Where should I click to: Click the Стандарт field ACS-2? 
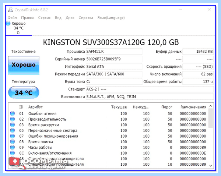150,89
